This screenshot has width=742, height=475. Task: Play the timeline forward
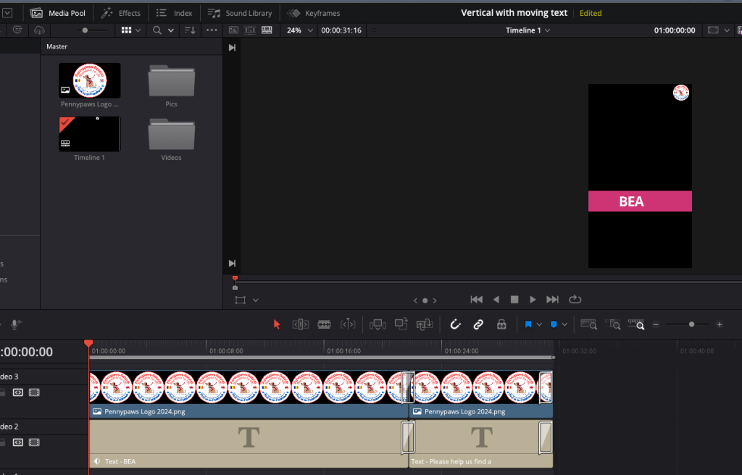pos(533,300)
